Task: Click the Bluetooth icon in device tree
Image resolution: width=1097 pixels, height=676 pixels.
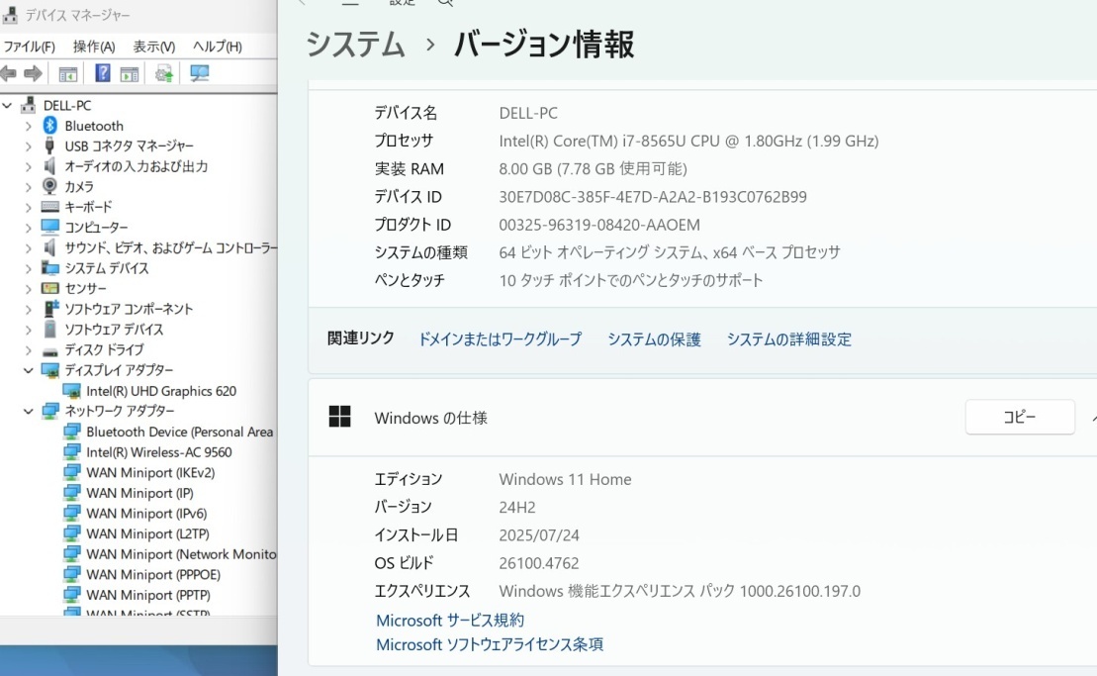Action: click(49, 126)
